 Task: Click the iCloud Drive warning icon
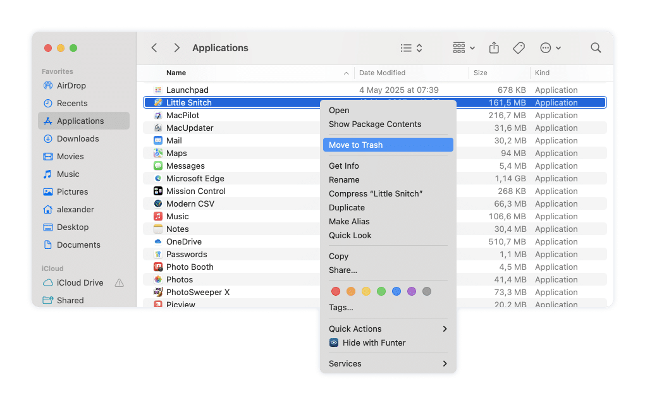(120, 283)
